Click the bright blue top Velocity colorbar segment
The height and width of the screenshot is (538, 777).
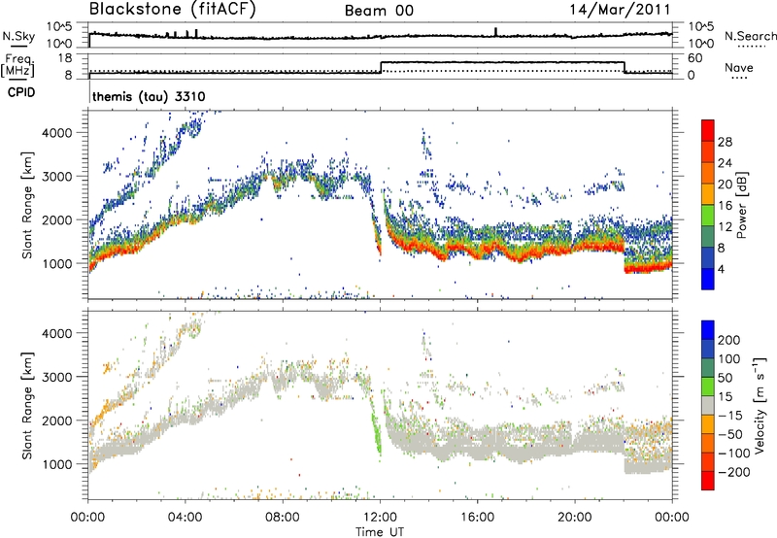tap(708, 330)
